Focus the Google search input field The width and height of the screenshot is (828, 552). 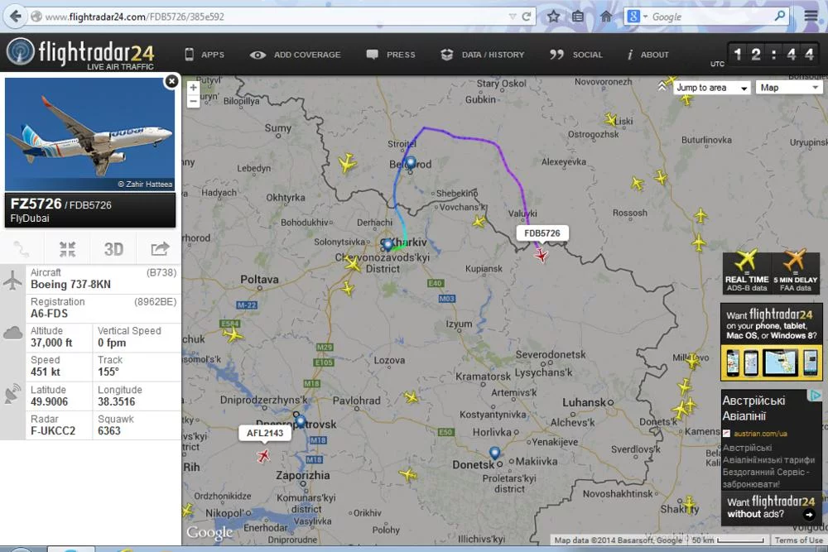712,17
